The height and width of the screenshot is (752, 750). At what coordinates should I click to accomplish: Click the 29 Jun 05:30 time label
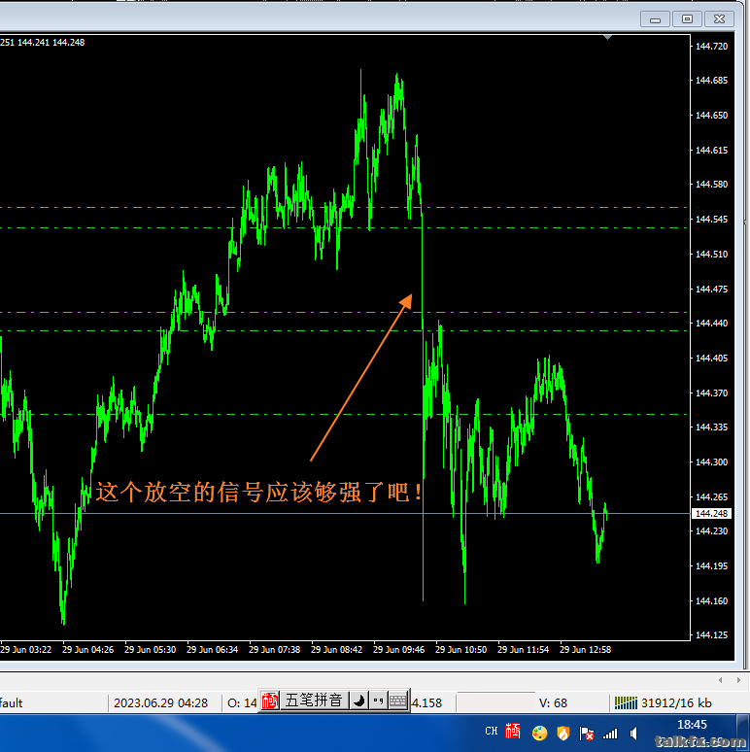click(x=150, y=649)
